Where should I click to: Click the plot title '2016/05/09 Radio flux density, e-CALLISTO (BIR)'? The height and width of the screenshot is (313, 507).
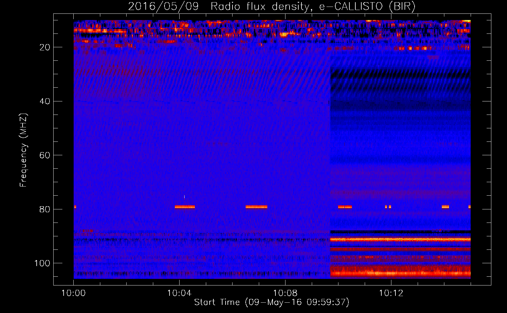point(272,7)
